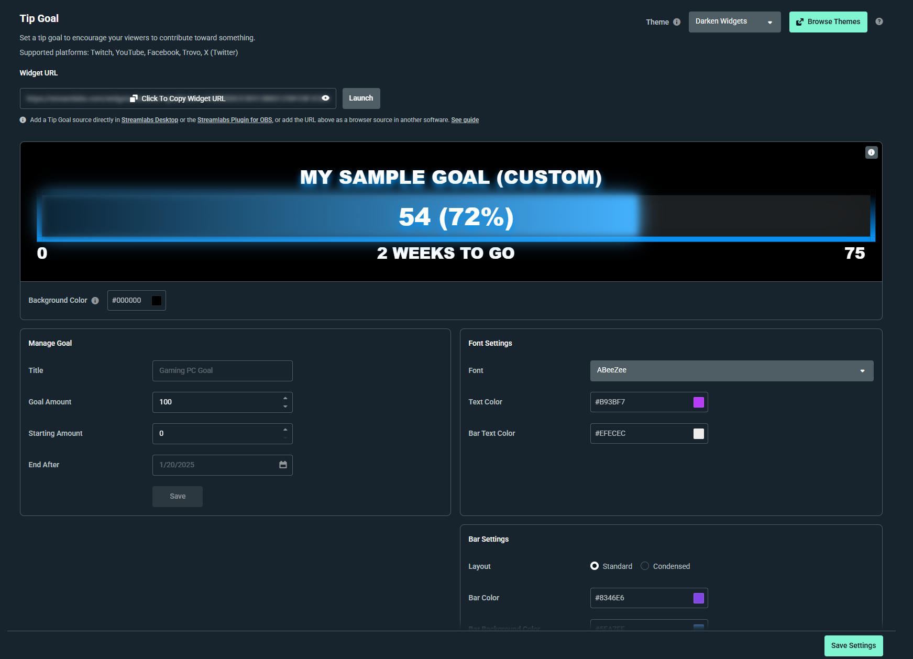Expand the Starting Amount stepper down arrow
The height and width of the screenshot is (659, 913).
click(285, 438)
